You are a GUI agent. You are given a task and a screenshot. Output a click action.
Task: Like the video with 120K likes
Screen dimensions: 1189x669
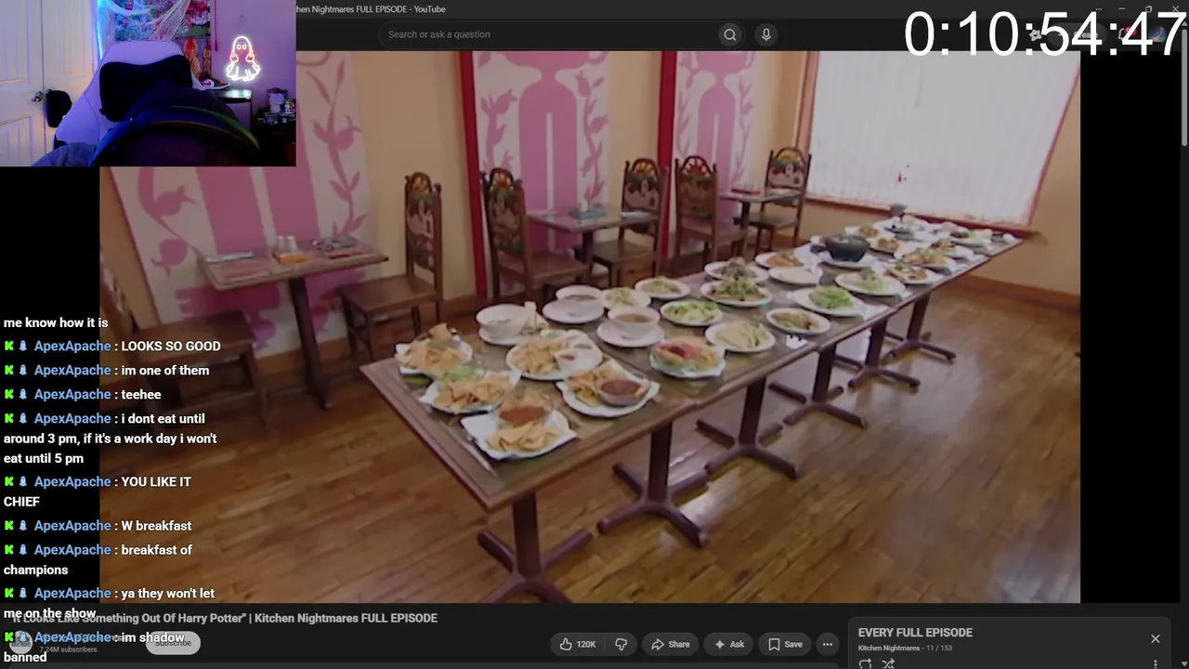pyautogui.click(x=578, y=644)
